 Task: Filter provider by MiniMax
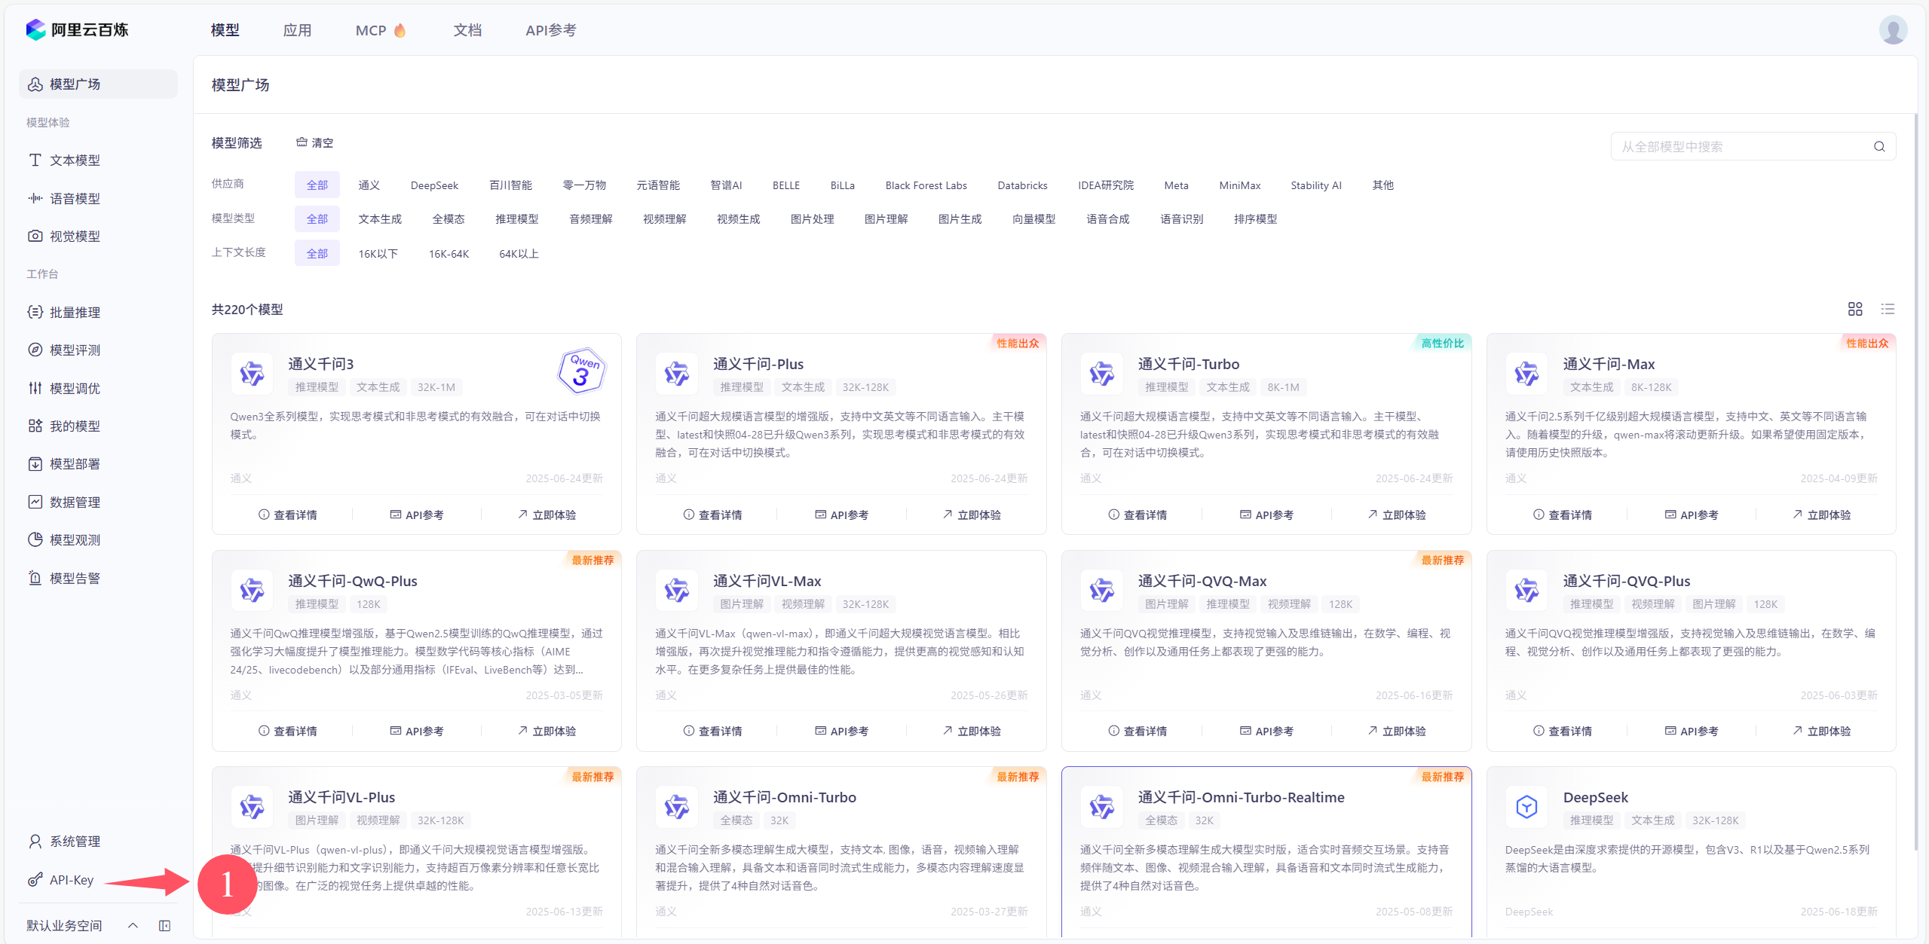click(1240, 185)
